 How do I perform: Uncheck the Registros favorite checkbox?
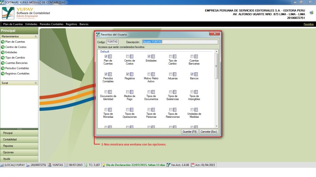[128, 74]
